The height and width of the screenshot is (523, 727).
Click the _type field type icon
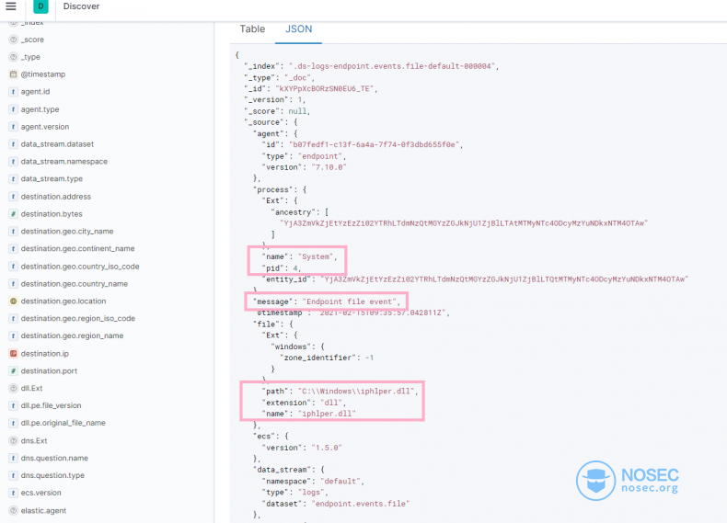point(14,57)
